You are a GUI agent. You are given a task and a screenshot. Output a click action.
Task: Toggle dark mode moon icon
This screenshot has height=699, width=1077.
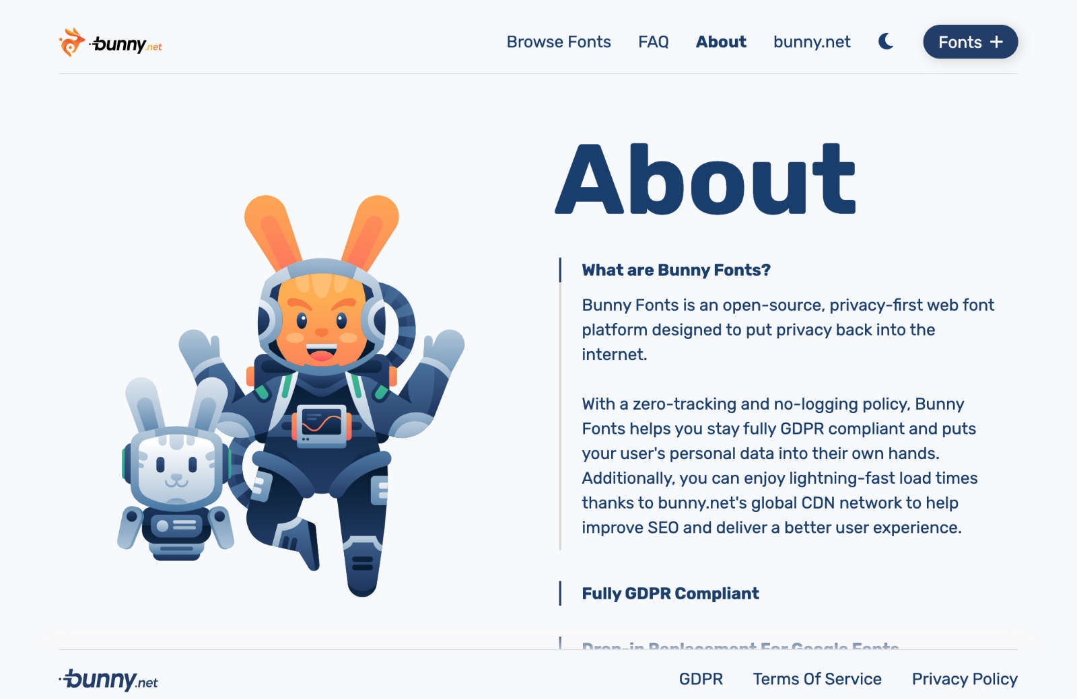coord(886,42)
